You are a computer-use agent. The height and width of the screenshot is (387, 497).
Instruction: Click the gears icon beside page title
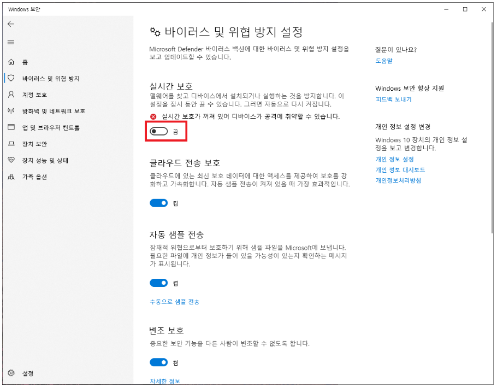(155, 32)
